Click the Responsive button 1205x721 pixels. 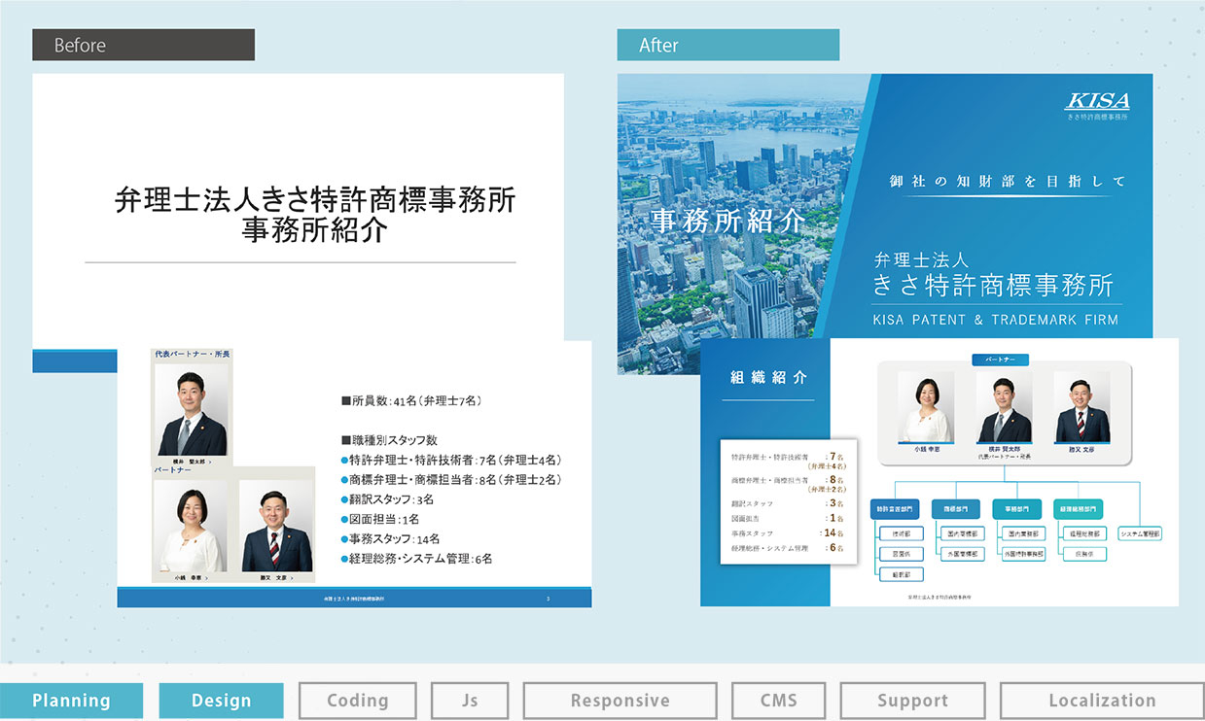[620, 701]
